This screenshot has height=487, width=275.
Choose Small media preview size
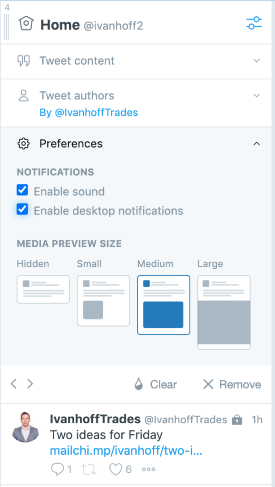click(x=103, y=301)
